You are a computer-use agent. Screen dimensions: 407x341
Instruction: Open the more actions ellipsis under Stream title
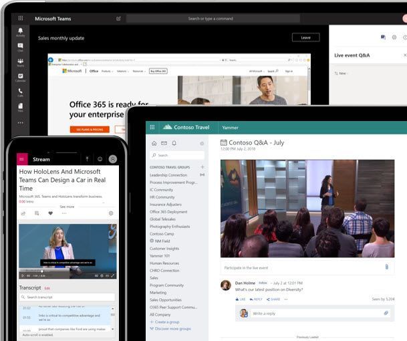click(x=64, y=213)
